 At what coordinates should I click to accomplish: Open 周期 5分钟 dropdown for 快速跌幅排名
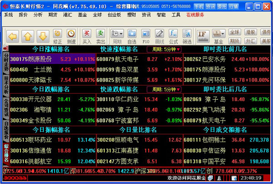tap(164, 90)
